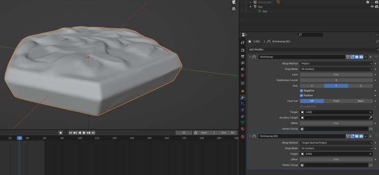
Task: Open the View Layer properties tab
Action: [x=243, y=63]
